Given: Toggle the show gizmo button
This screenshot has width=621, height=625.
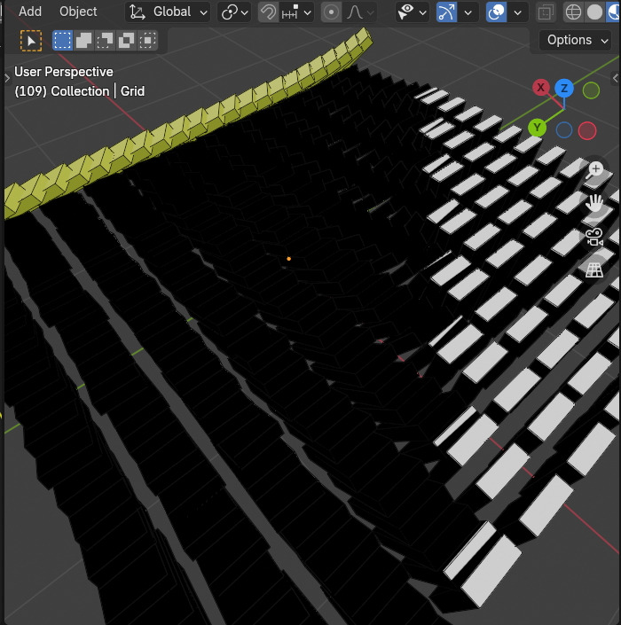Looking at the screenshot, I should click(446, 12).
